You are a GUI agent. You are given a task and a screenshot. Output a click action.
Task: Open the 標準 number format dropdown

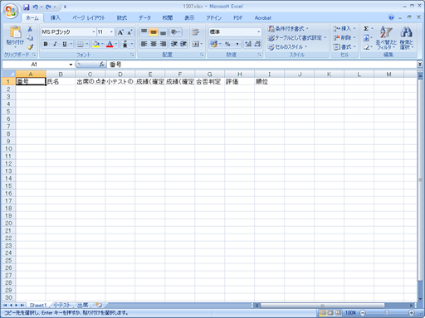[258, 32]
